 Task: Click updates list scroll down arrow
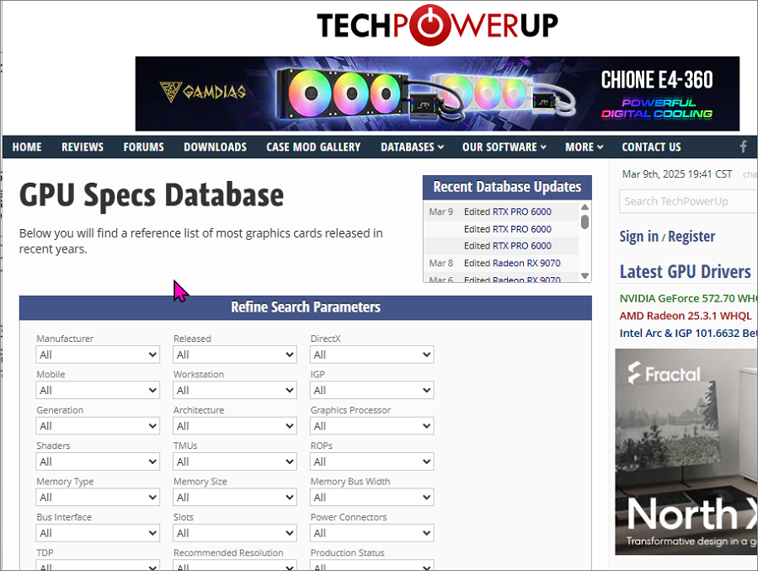tap(585, 275)
